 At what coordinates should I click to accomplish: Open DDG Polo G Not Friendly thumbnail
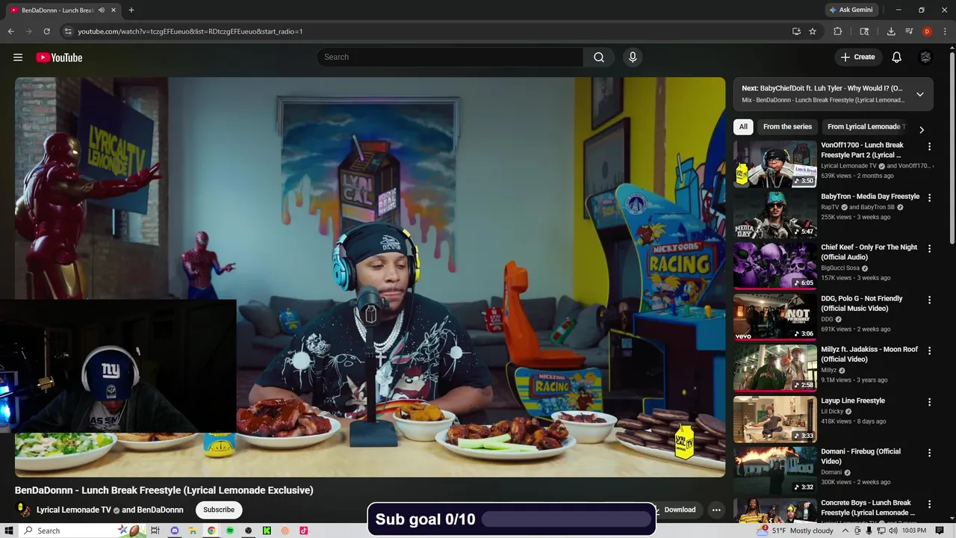pos(775,317)
